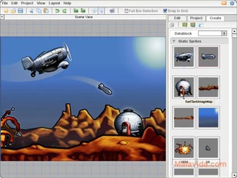Click the Open folder toolbar icon
The height and width of the screenshot is (178, 237).
tap(13, 11)
